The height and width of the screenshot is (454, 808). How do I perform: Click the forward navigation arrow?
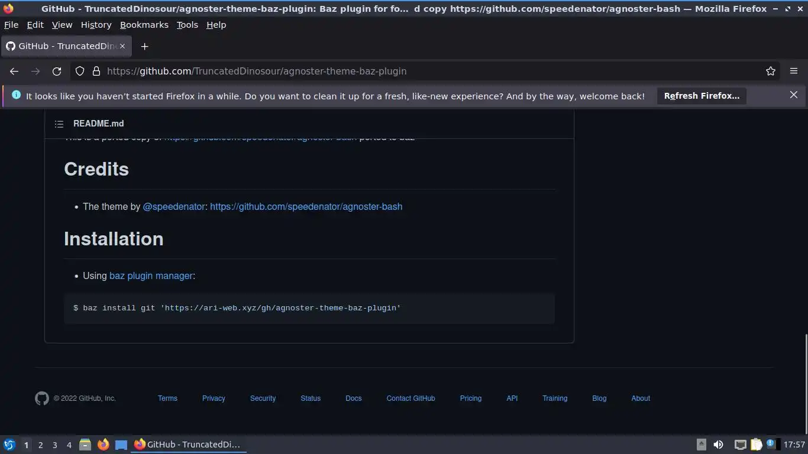point(35,71)
